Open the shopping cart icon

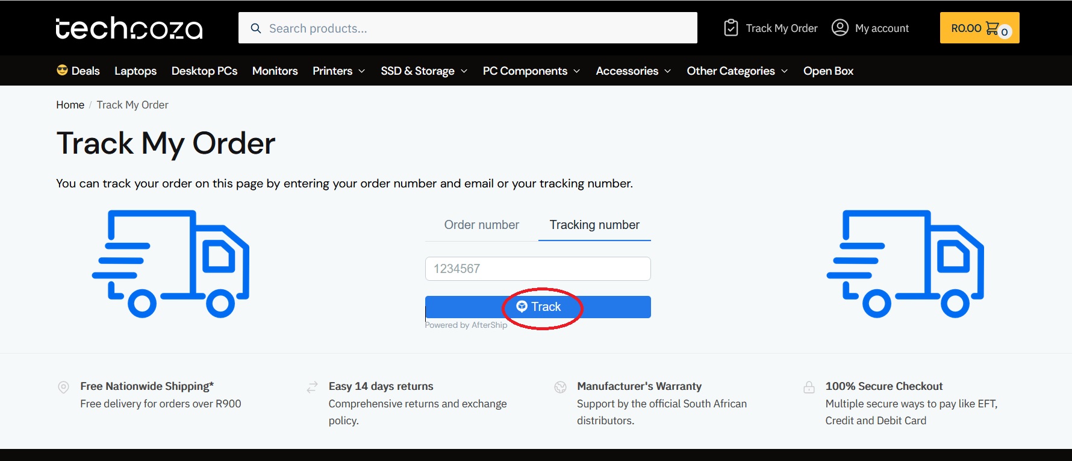point(993,28)
